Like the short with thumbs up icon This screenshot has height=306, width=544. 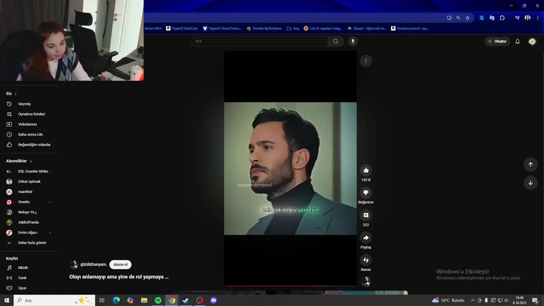pos(366,170)
